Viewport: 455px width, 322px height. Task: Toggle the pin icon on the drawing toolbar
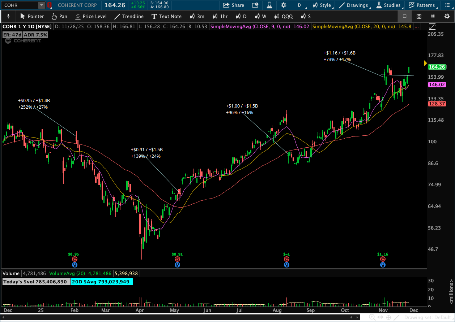(x=8, y=16)
